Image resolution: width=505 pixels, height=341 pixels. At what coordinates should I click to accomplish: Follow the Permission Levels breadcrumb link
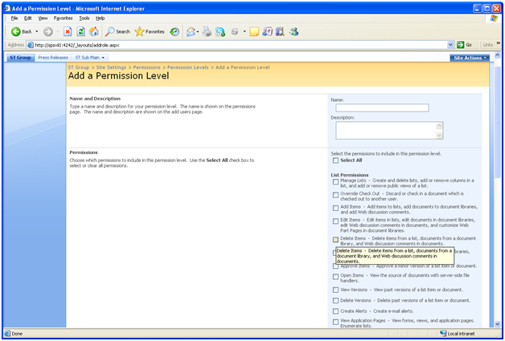pos(188,67)
